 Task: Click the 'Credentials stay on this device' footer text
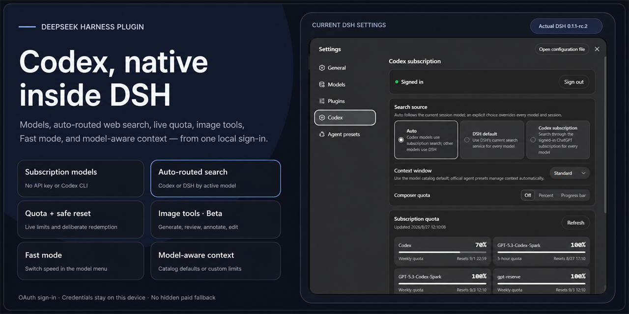pyautogui.click(x=104, y=297)
